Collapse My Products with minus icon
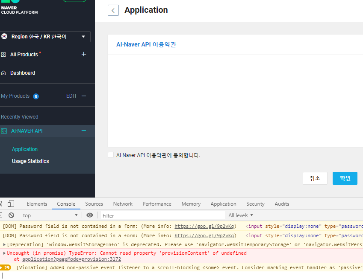363x279 pixels. [84, 96]
